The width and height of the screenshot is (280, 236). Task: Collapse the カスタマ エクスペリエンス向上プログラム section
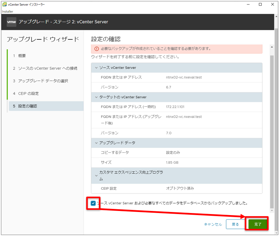[96, 176]
